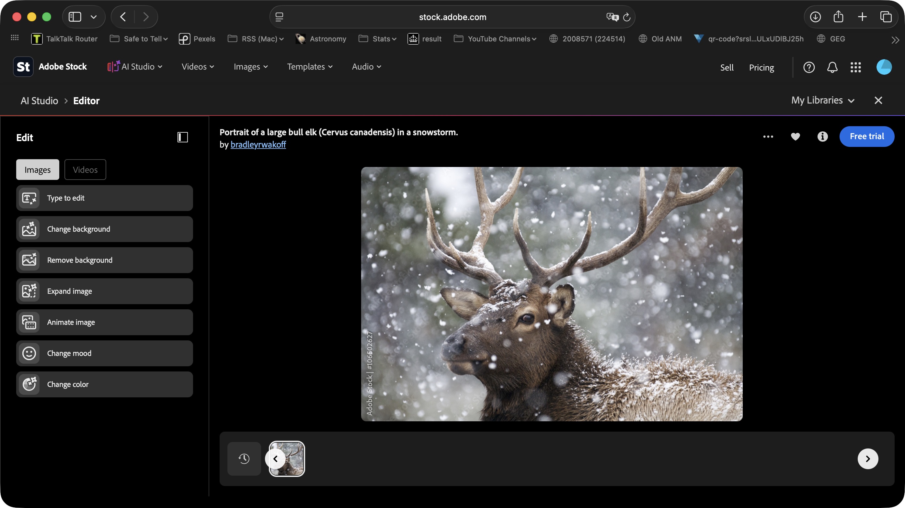Reload the page in Safari
Screen dimensions: 905x508
tap(626, 17)
